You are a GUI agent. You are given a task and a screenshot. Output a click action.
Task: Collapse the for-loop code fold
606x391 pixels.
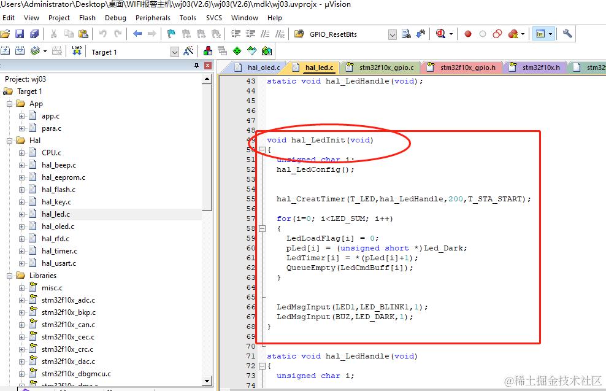coord(262,228)
